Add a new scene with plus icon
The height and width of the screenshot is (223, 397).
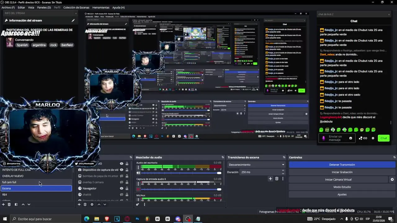click(x=3, y=204)
